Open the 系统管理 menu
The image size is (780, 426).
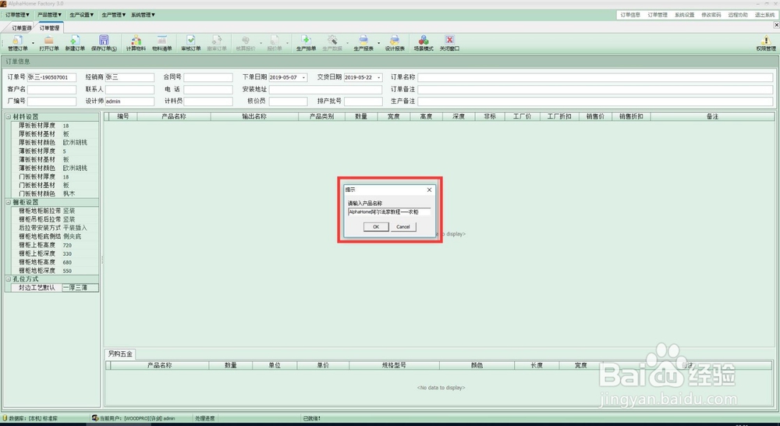pos(143,15)
